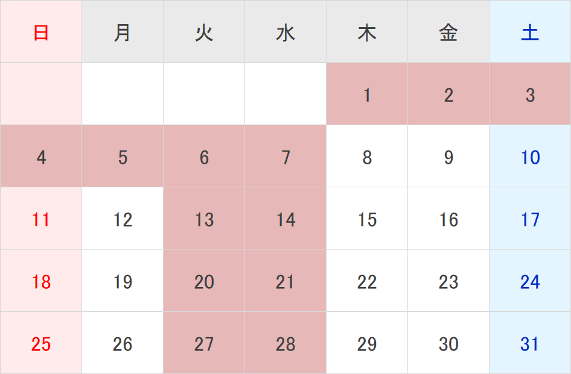Click the highlighted date 4
This screenshot has width=571, height=374.
pos(41,158)
